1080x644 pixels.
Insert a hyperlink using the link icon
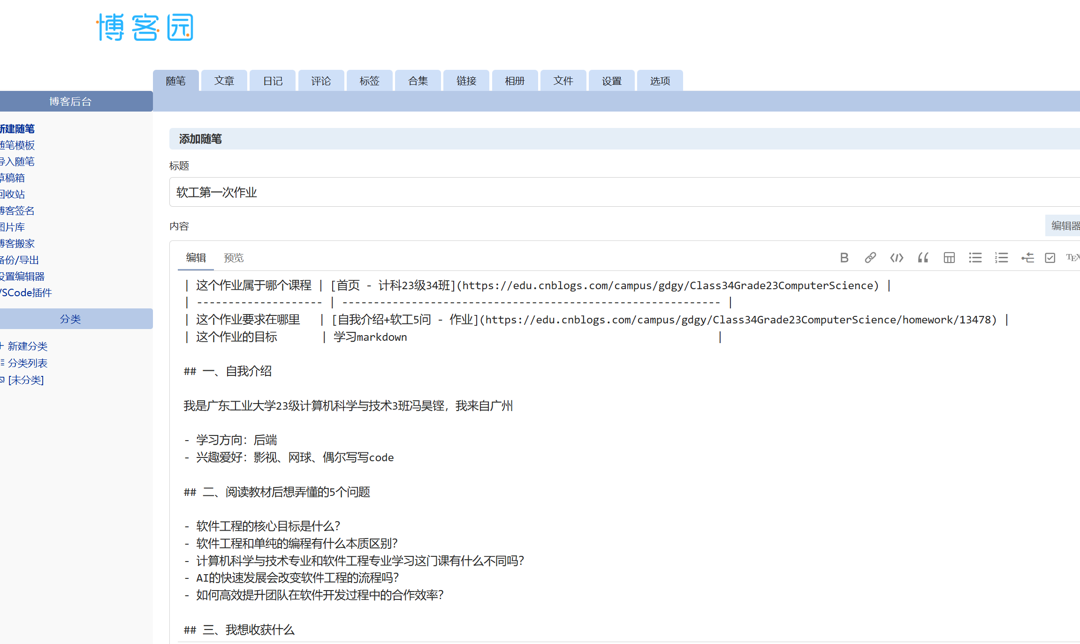click(x=870, y=258)
